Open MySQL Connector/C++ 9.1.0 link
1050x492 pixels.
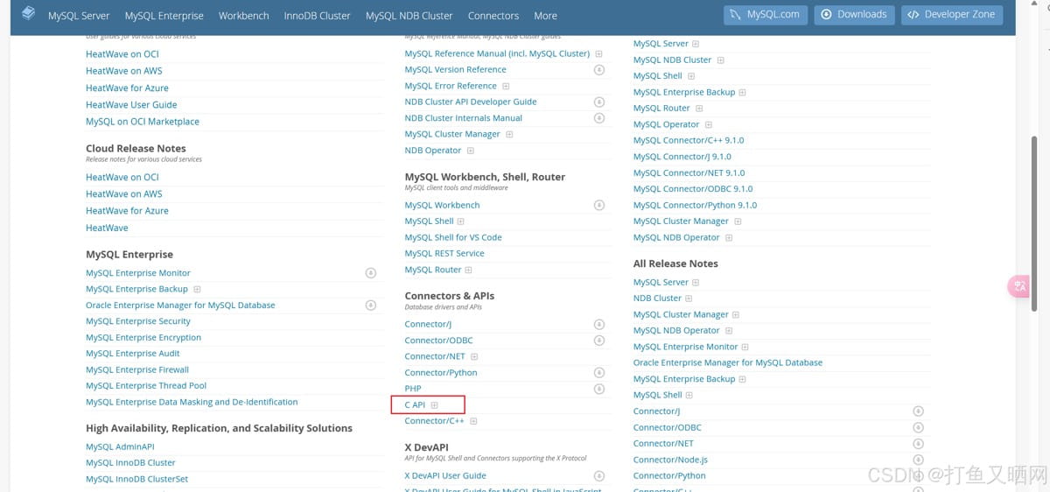click(689, 140)
